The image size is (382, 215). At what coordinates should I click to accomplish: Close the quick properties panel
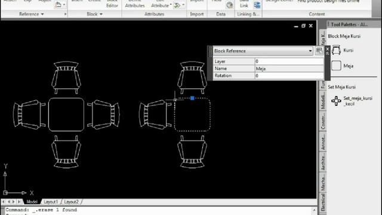tap(328, 49)
